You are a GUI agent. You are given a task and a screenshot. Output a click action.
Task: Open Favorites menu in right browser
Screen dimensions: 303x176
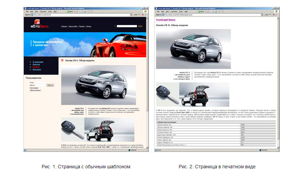[174, 11]
